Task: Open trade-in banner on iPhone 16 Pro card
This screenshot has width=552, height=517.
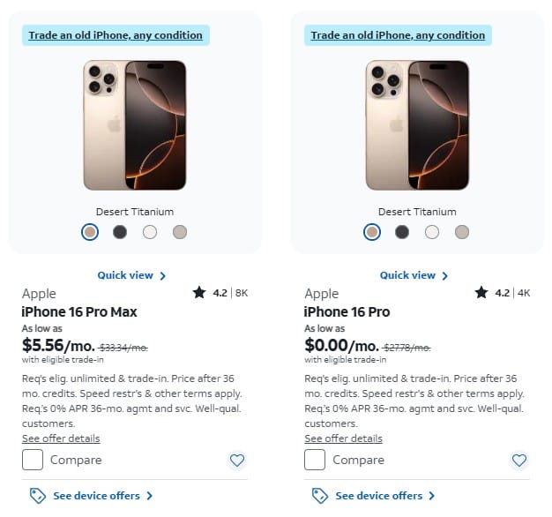Action: point(398,35)
